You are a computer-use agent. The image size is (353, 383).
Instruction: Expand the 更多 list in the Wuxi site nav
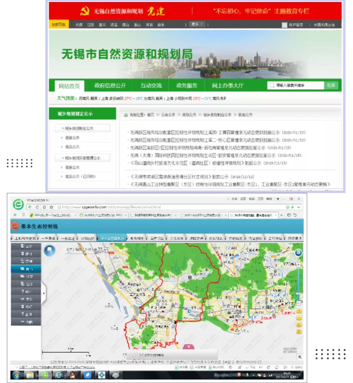(x=197, y=24)
